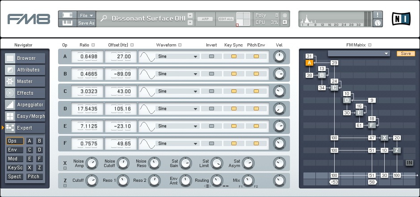420x197 pixels.
Task: Open the Browser navigator icon
Action: click(x=10, y=58)
